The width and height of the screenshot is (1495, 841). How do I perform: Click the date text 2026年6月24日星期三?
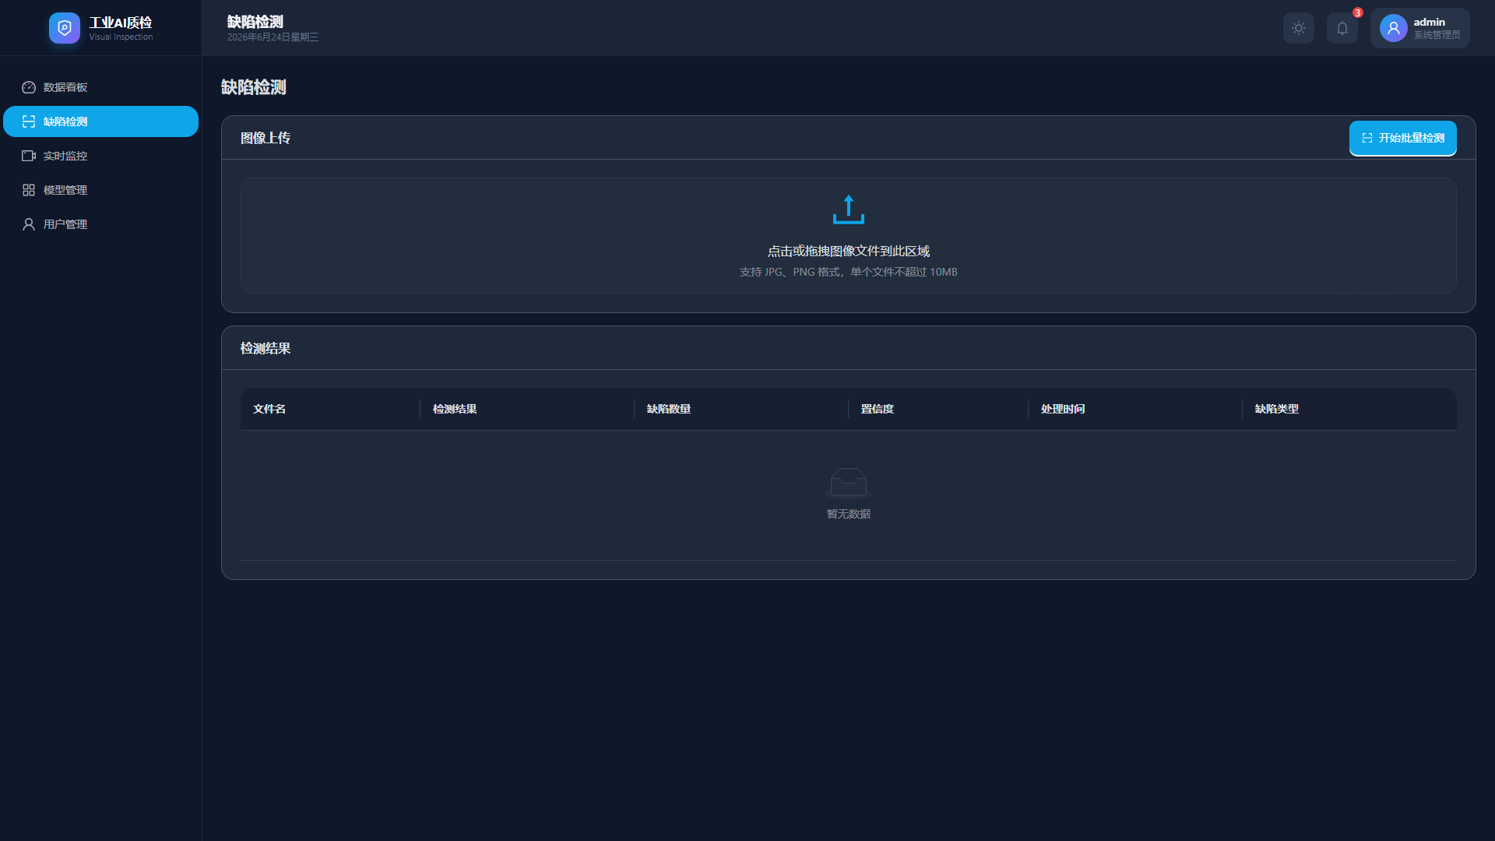273,37
